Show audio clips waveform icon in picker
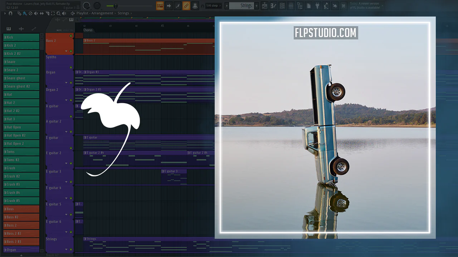The height and width of the screenshot is (257, 458). click(21, 29)
